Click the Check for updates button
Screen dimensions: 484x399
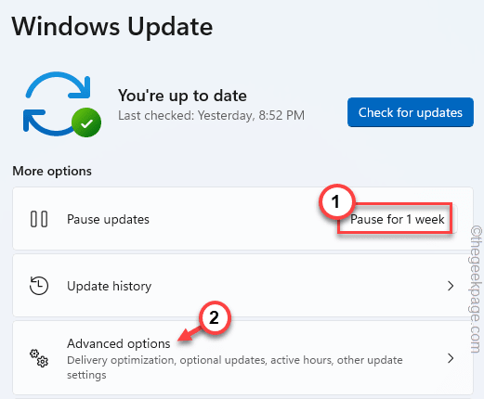pos(411,112)
